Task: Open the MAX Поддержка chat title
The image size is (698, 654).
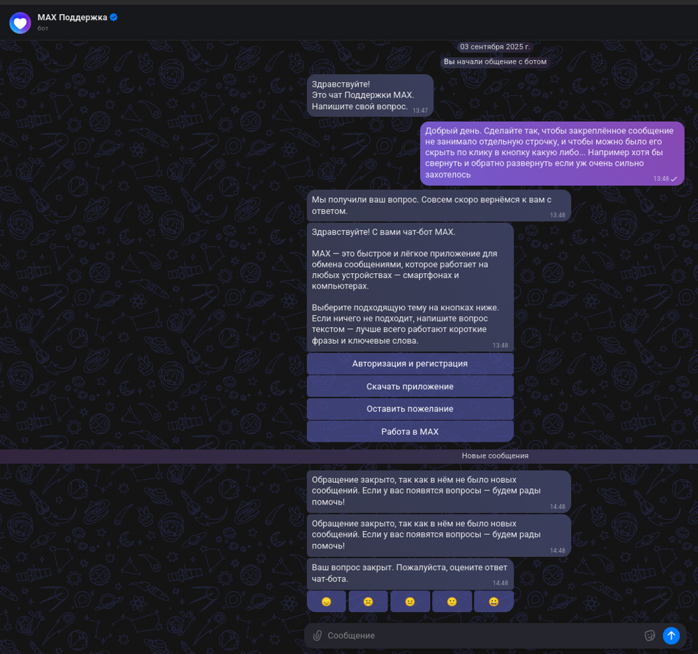Action: point(72,17)
